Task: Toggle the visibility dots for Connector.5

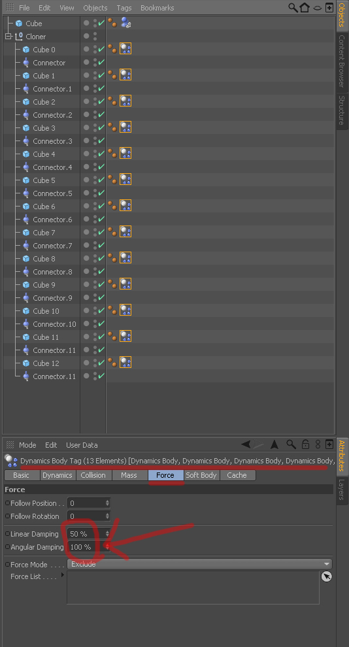Action: point(95,193)
